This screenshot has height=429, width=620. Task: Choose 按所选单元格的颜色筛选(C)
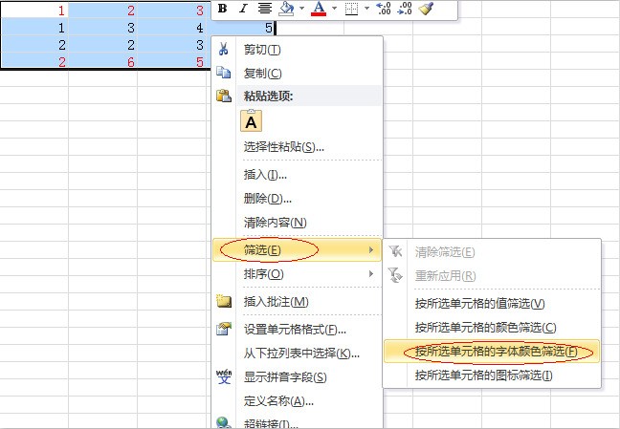tap(492, 328)
